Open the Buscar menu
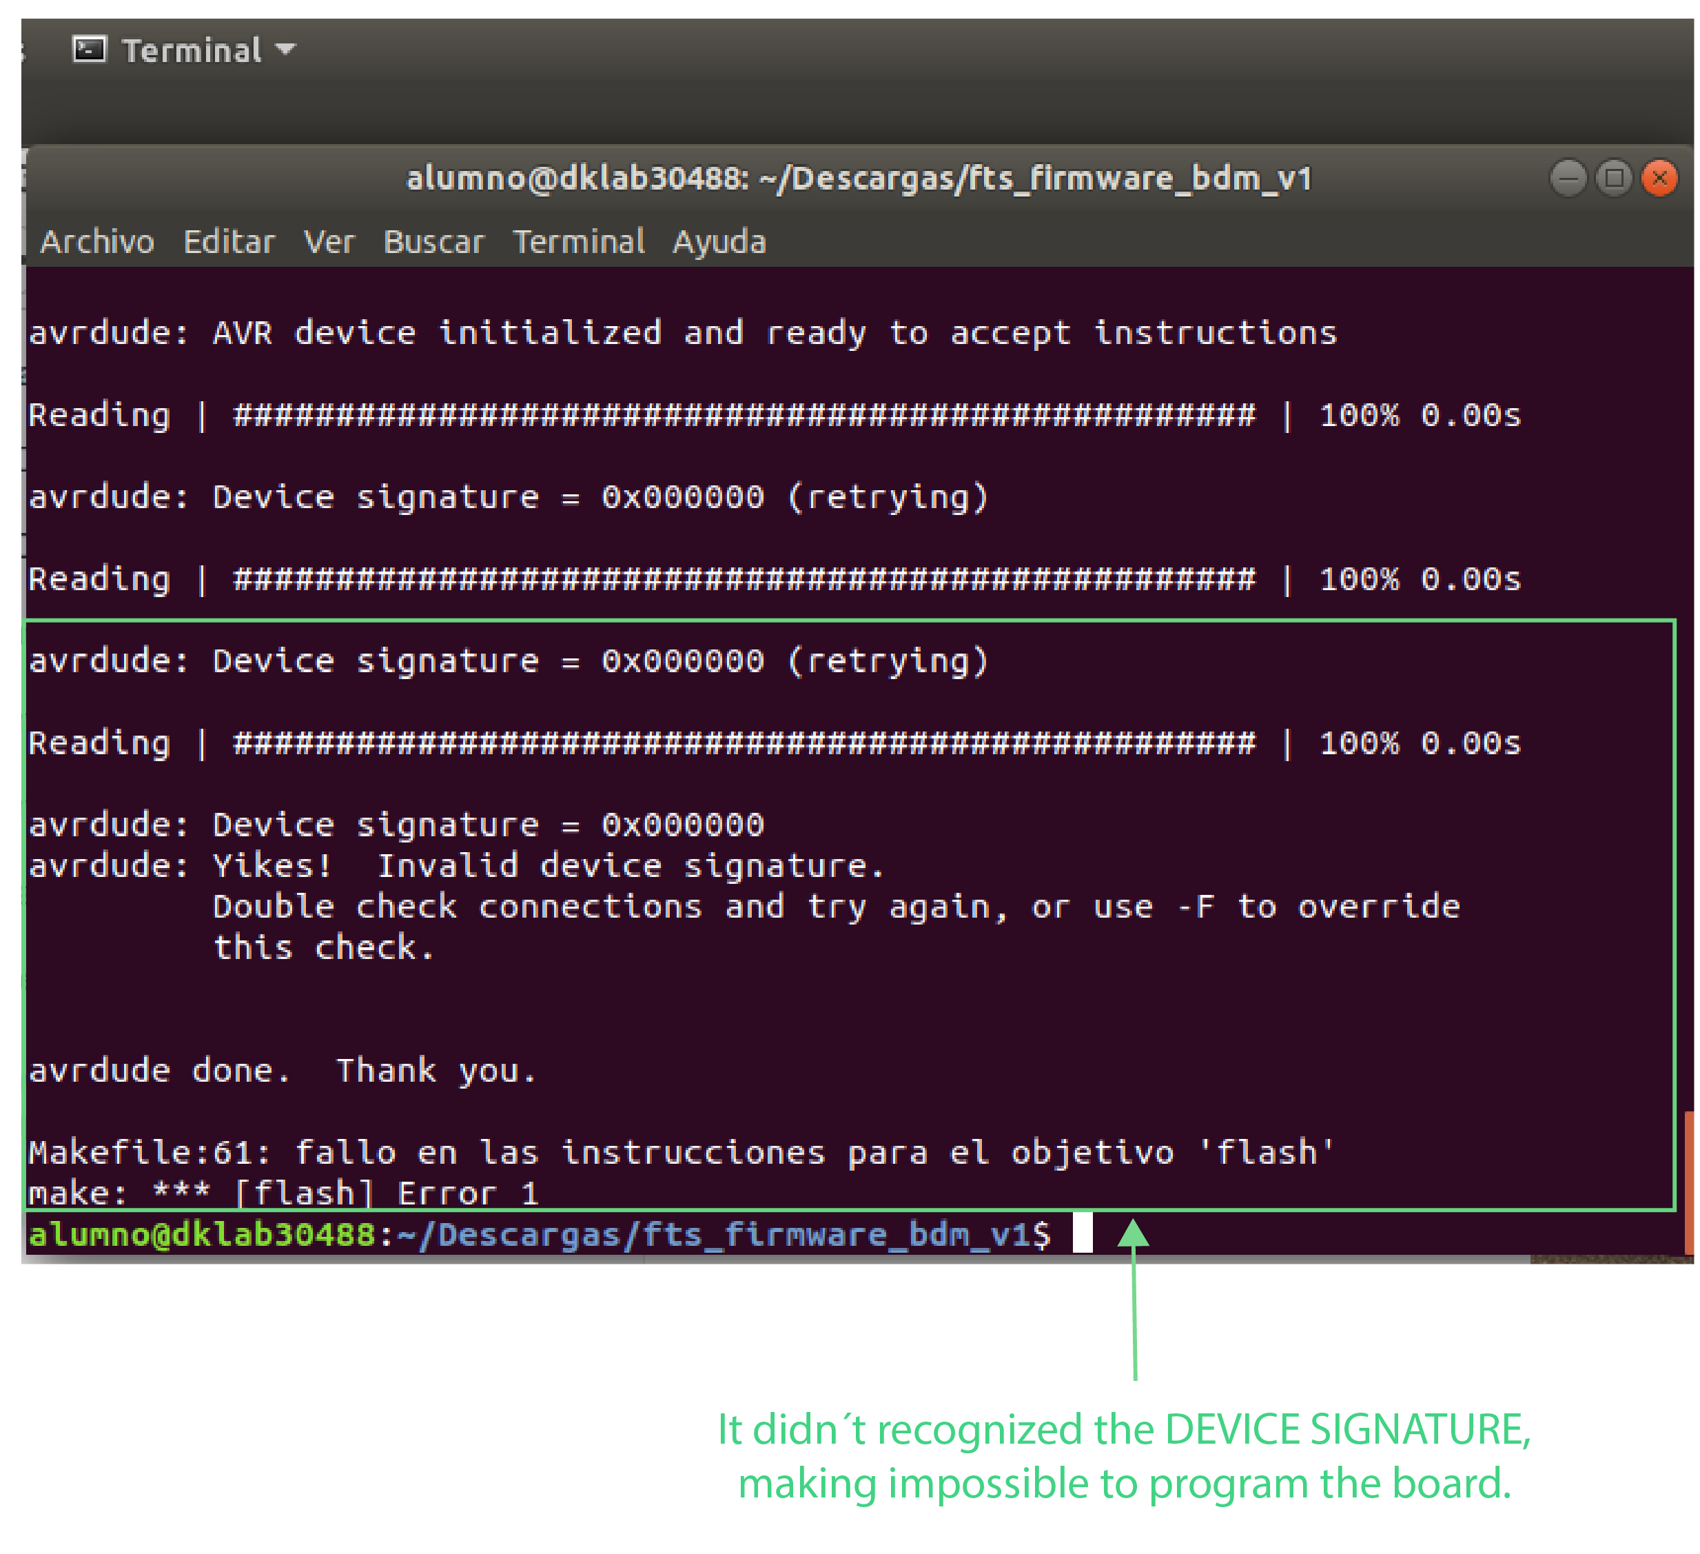 pos(433,242)
